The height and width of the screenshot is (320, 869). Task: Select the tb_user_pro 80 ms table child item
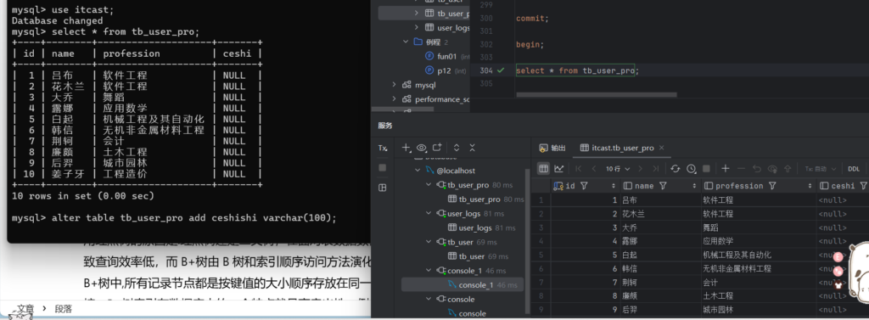485,199
